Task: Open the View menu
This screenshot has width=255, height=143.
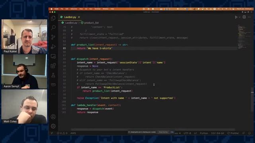Action: pyautogui.click(x=81, y=9)
